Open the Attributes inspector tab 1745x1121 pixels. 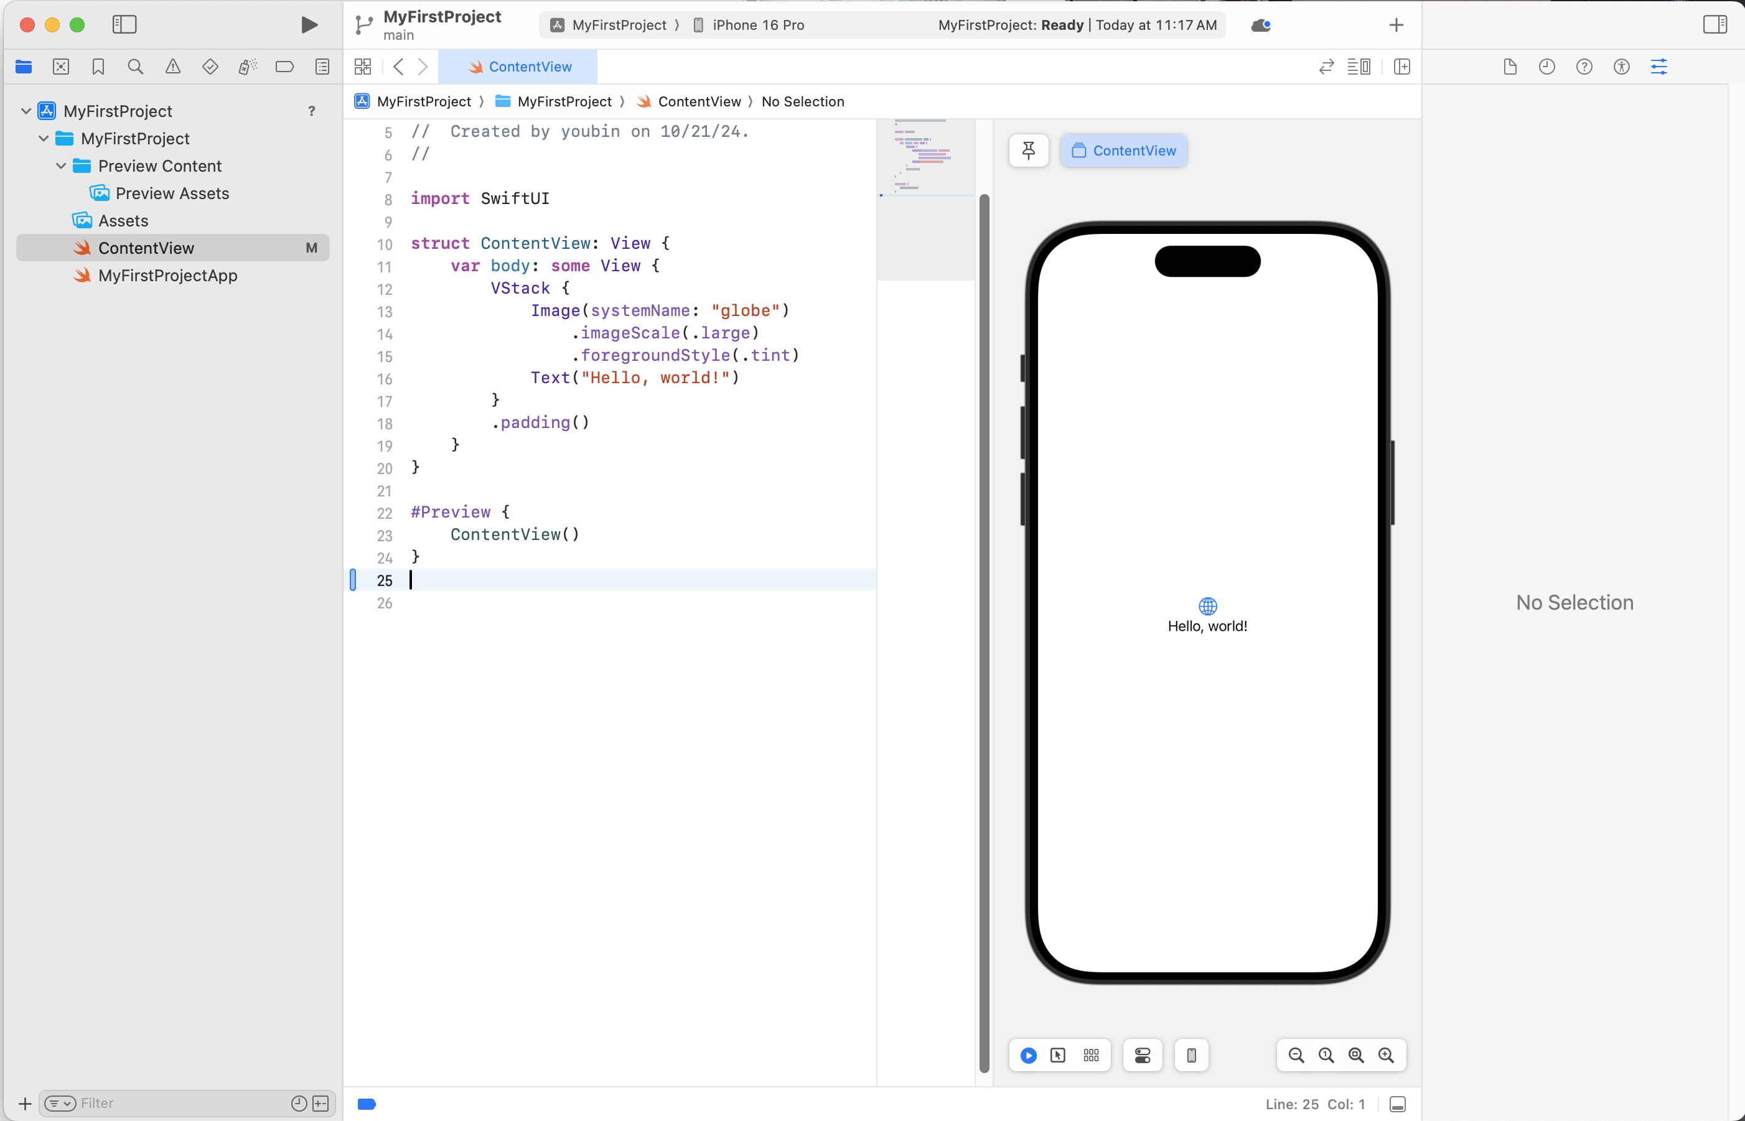click(1658, 67)
